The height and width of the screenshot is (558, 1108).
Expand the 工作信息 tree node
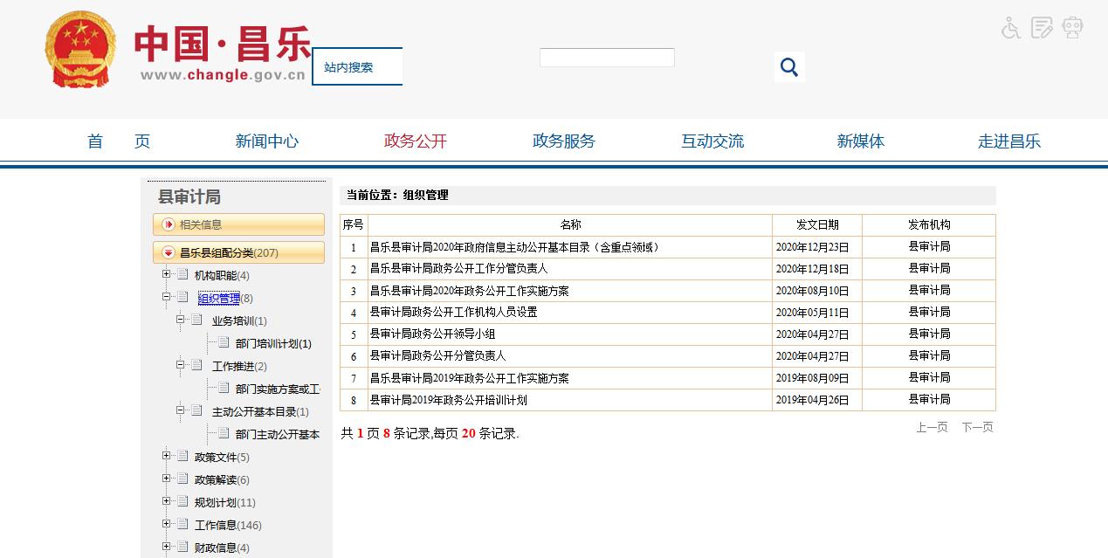pos(166,525)
